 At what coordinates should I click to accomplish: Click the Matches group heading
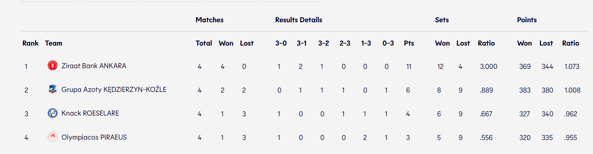209,20
